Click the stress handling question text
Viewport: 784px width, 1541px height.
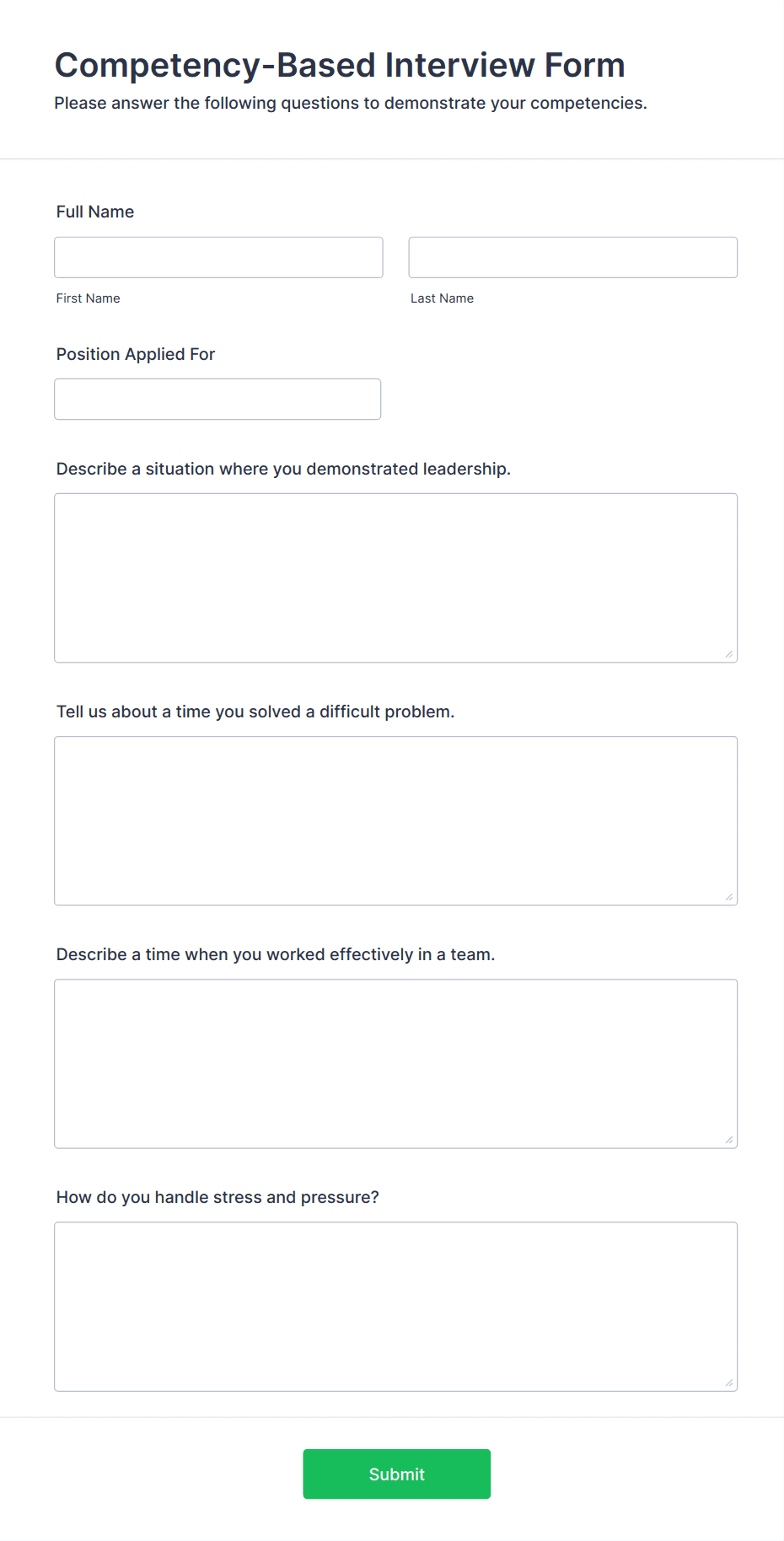click(x=217, y=1197)
